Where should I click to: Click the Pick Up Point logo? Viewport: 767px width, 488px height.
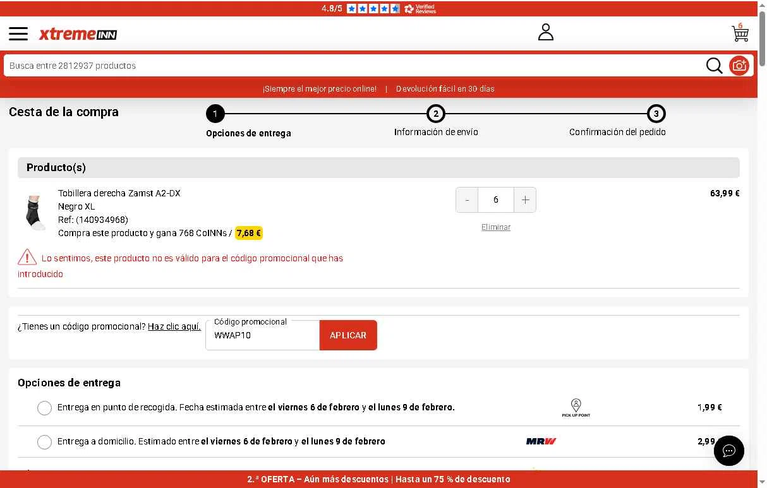(x=576, y=408)
